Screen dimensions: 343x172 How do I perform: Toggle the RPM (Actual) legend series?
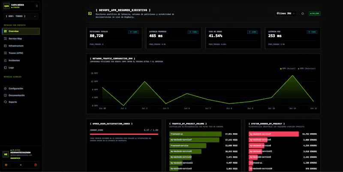[287, 69]
